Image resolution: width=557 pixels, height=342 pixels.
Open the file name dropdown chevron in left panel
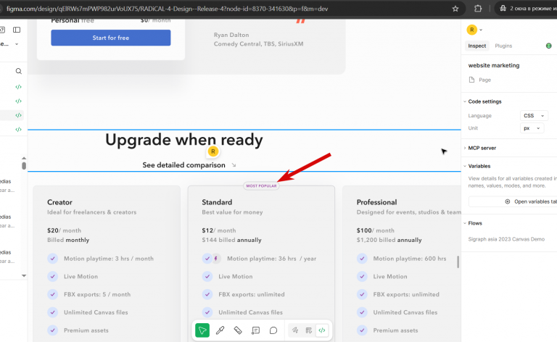[17, 44]
